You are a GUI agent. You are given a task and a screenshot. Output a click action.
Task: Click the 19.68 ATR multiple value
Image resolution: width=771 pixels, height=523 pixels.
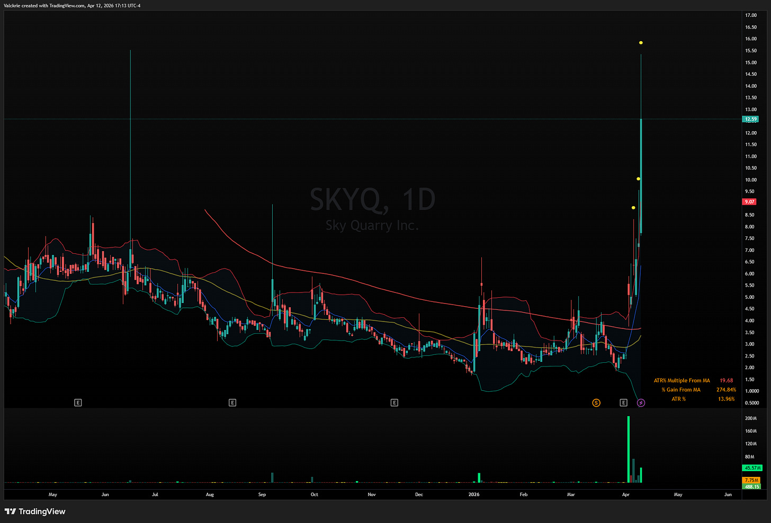click(x=727, y=381)
